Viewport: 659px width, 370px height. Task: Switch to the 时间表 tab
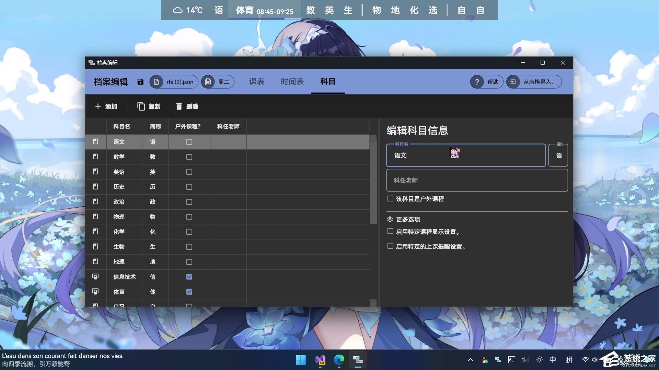tap(292, 82)
